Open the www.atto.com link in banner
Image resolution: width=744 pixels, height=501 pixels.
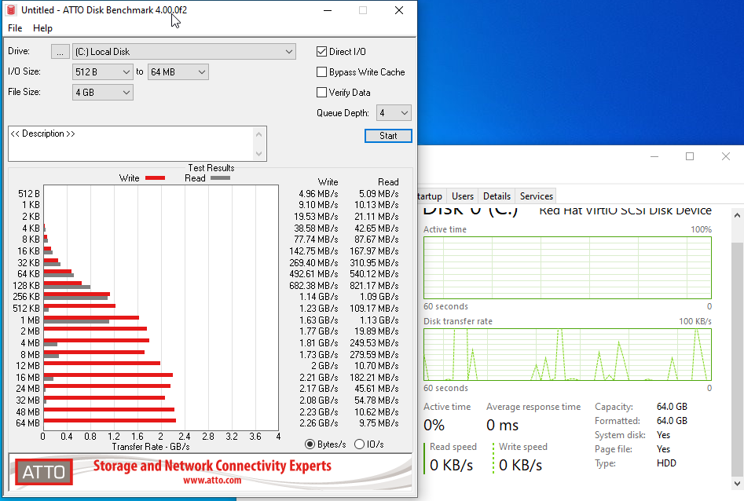point(212,480)
